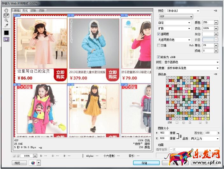The height and width of the screenshot is (169, 224).
Task: Click the 预览 (Preview) button
Action: pyautogui.click(x=19, y=163)
